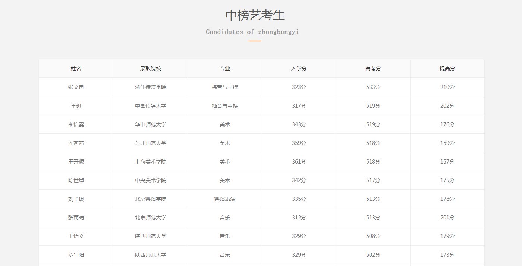Select the 美术 major of 李怡雯

[225, 124]
